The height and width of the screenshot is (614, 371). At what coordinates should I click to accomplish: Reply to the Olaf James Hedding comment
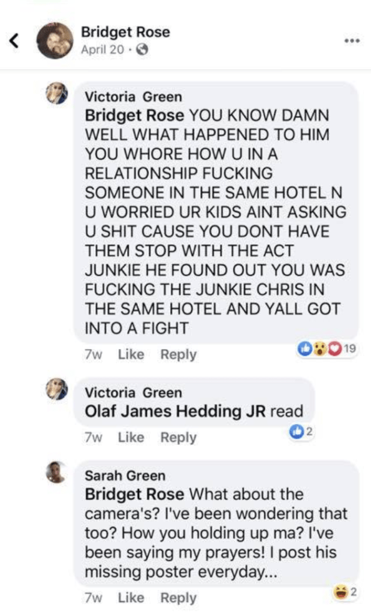click(x=179, y=437)
